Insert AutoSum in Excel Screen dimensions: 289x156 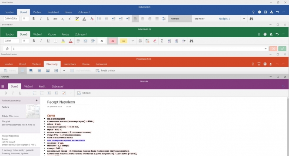[x=162, y=41]
